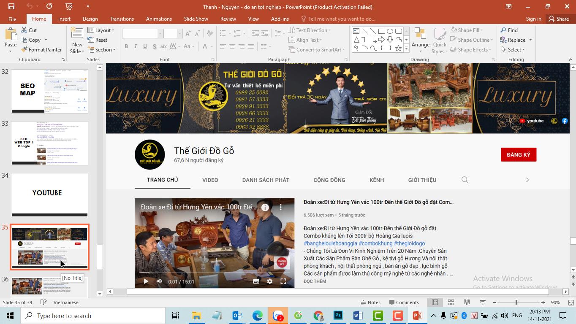Open Convert to SmartArt
The image size is (576, 324).
[316, 49]
